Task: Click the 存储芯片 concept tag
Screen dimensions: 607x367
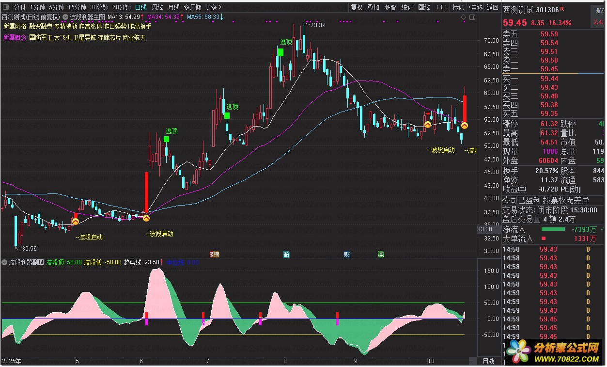Action: [x=109, y=37]
